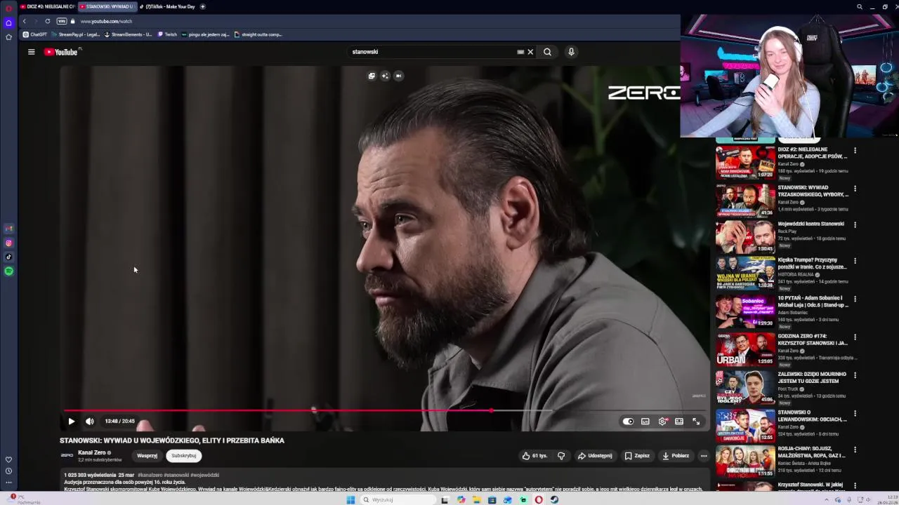Screen dimensions: 899x505
Task: Toggle the browser VPN badge
Action: point(62,21)
